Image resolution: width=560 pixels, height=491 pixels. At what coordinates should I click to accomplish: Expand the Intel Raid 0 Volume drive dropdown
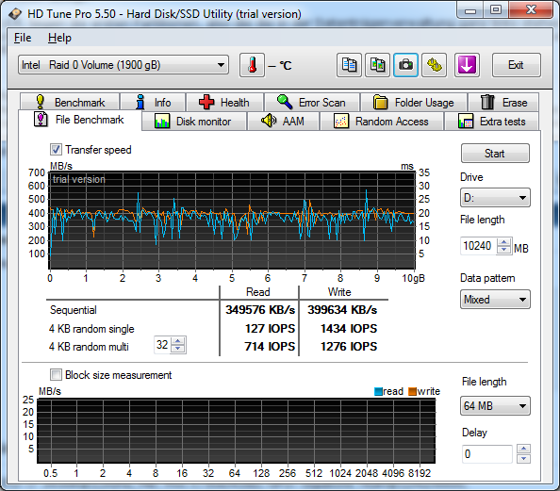(x=124, y=65)
